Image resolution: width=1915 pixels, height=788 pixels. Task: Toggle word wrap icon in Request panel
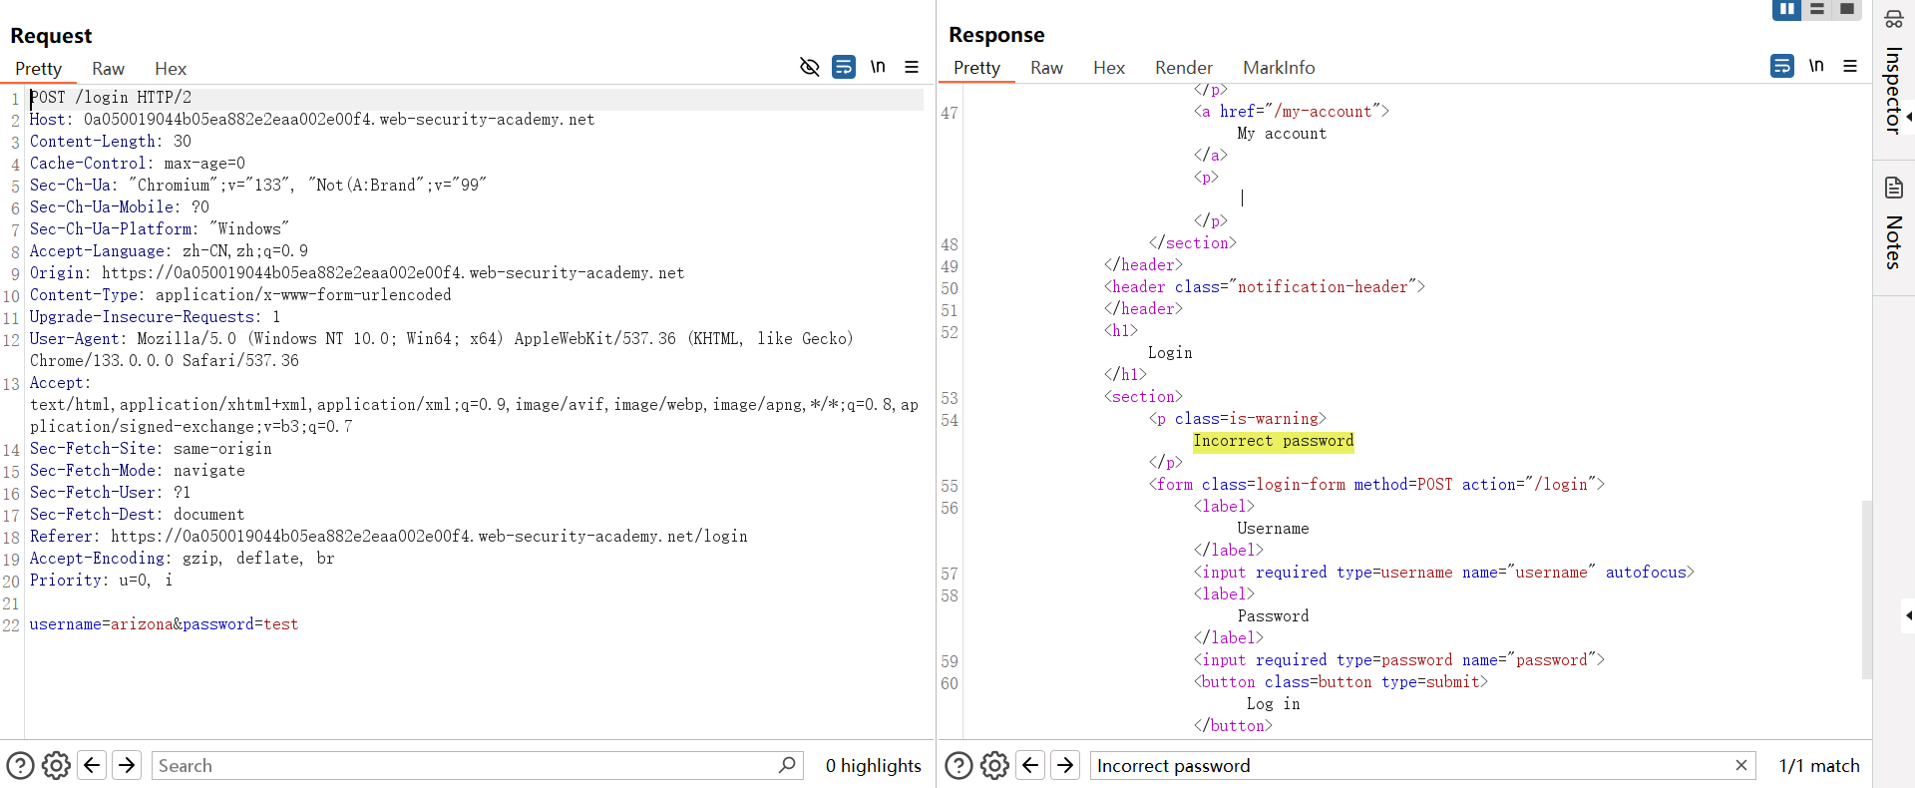[844, 67]
